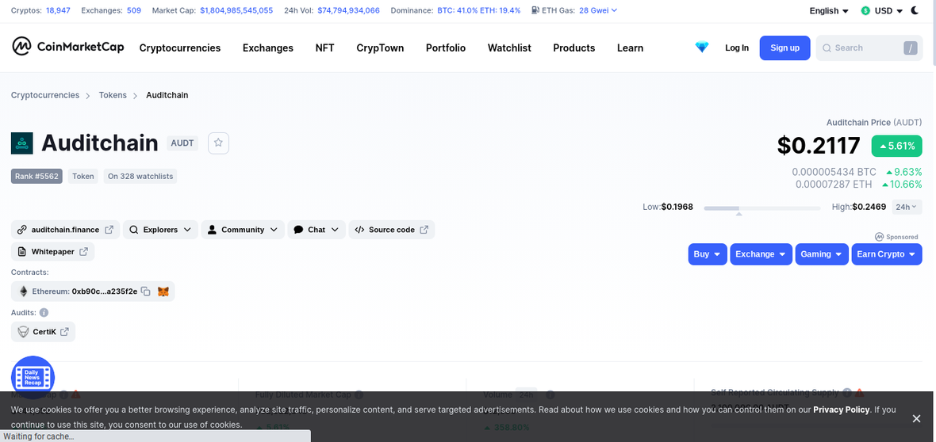Toggle dark mode moon icon

pyautogui.click(x=915, y=10)
